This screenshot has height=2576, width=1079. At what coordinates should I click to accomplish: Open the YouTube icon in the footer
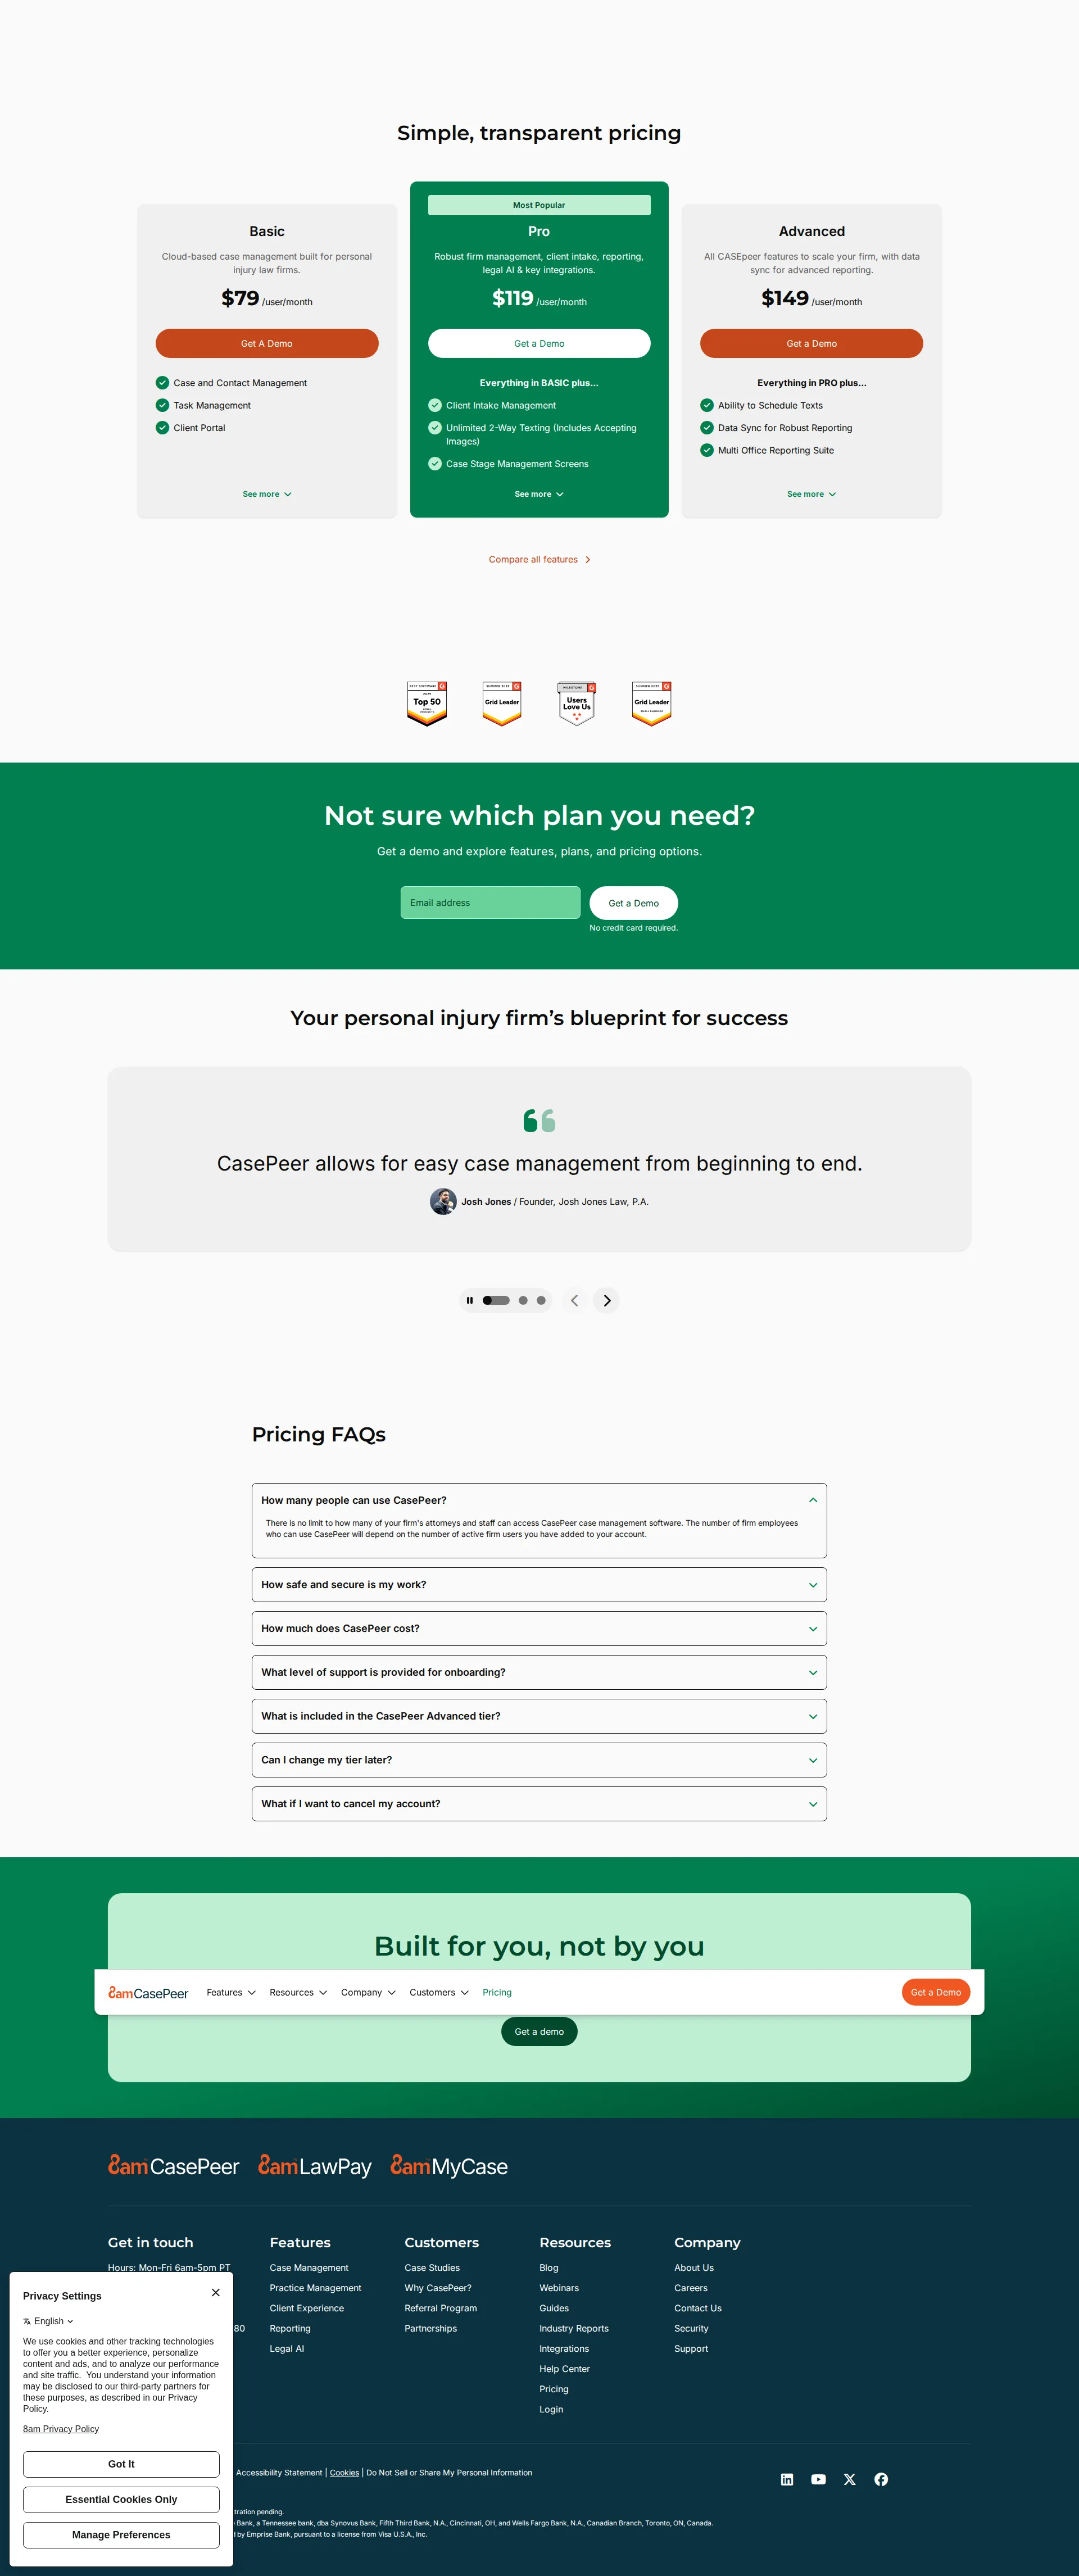[818, 2479]
